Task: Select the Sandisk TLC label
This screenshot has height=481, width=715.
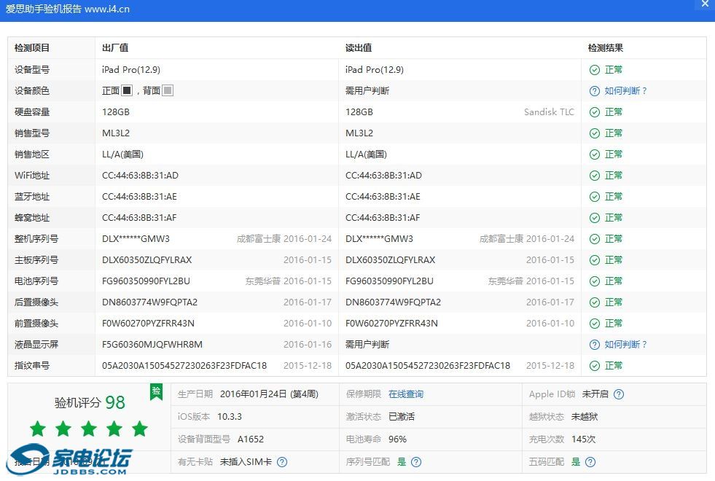Action: [549, 112]
